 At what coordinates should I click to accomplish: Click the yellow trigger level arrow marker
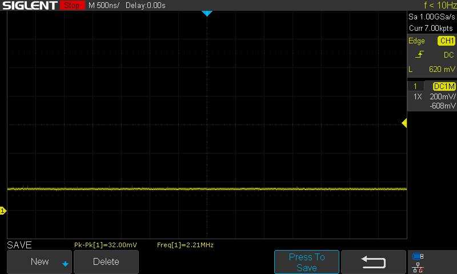click(404, 123)
